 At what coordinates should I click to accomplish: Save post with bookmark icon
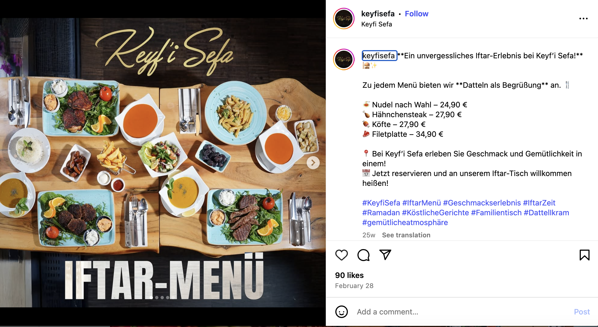(584, 255)
